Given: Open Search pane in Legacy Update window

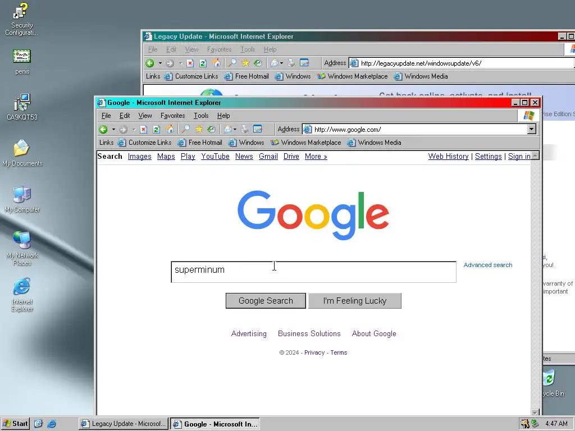Looking at the screenshot, I should tap(232, 63).
